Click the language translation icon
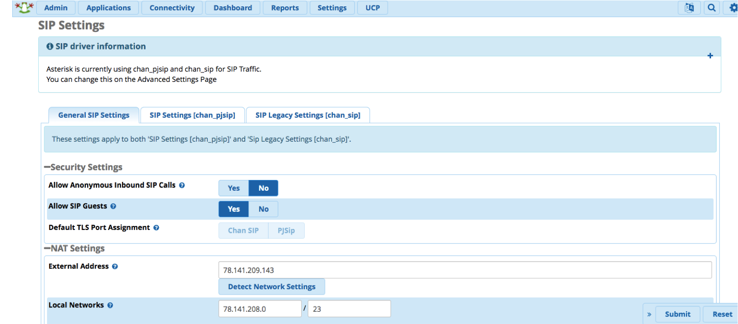Screen dimensions: 738x324 689,8
